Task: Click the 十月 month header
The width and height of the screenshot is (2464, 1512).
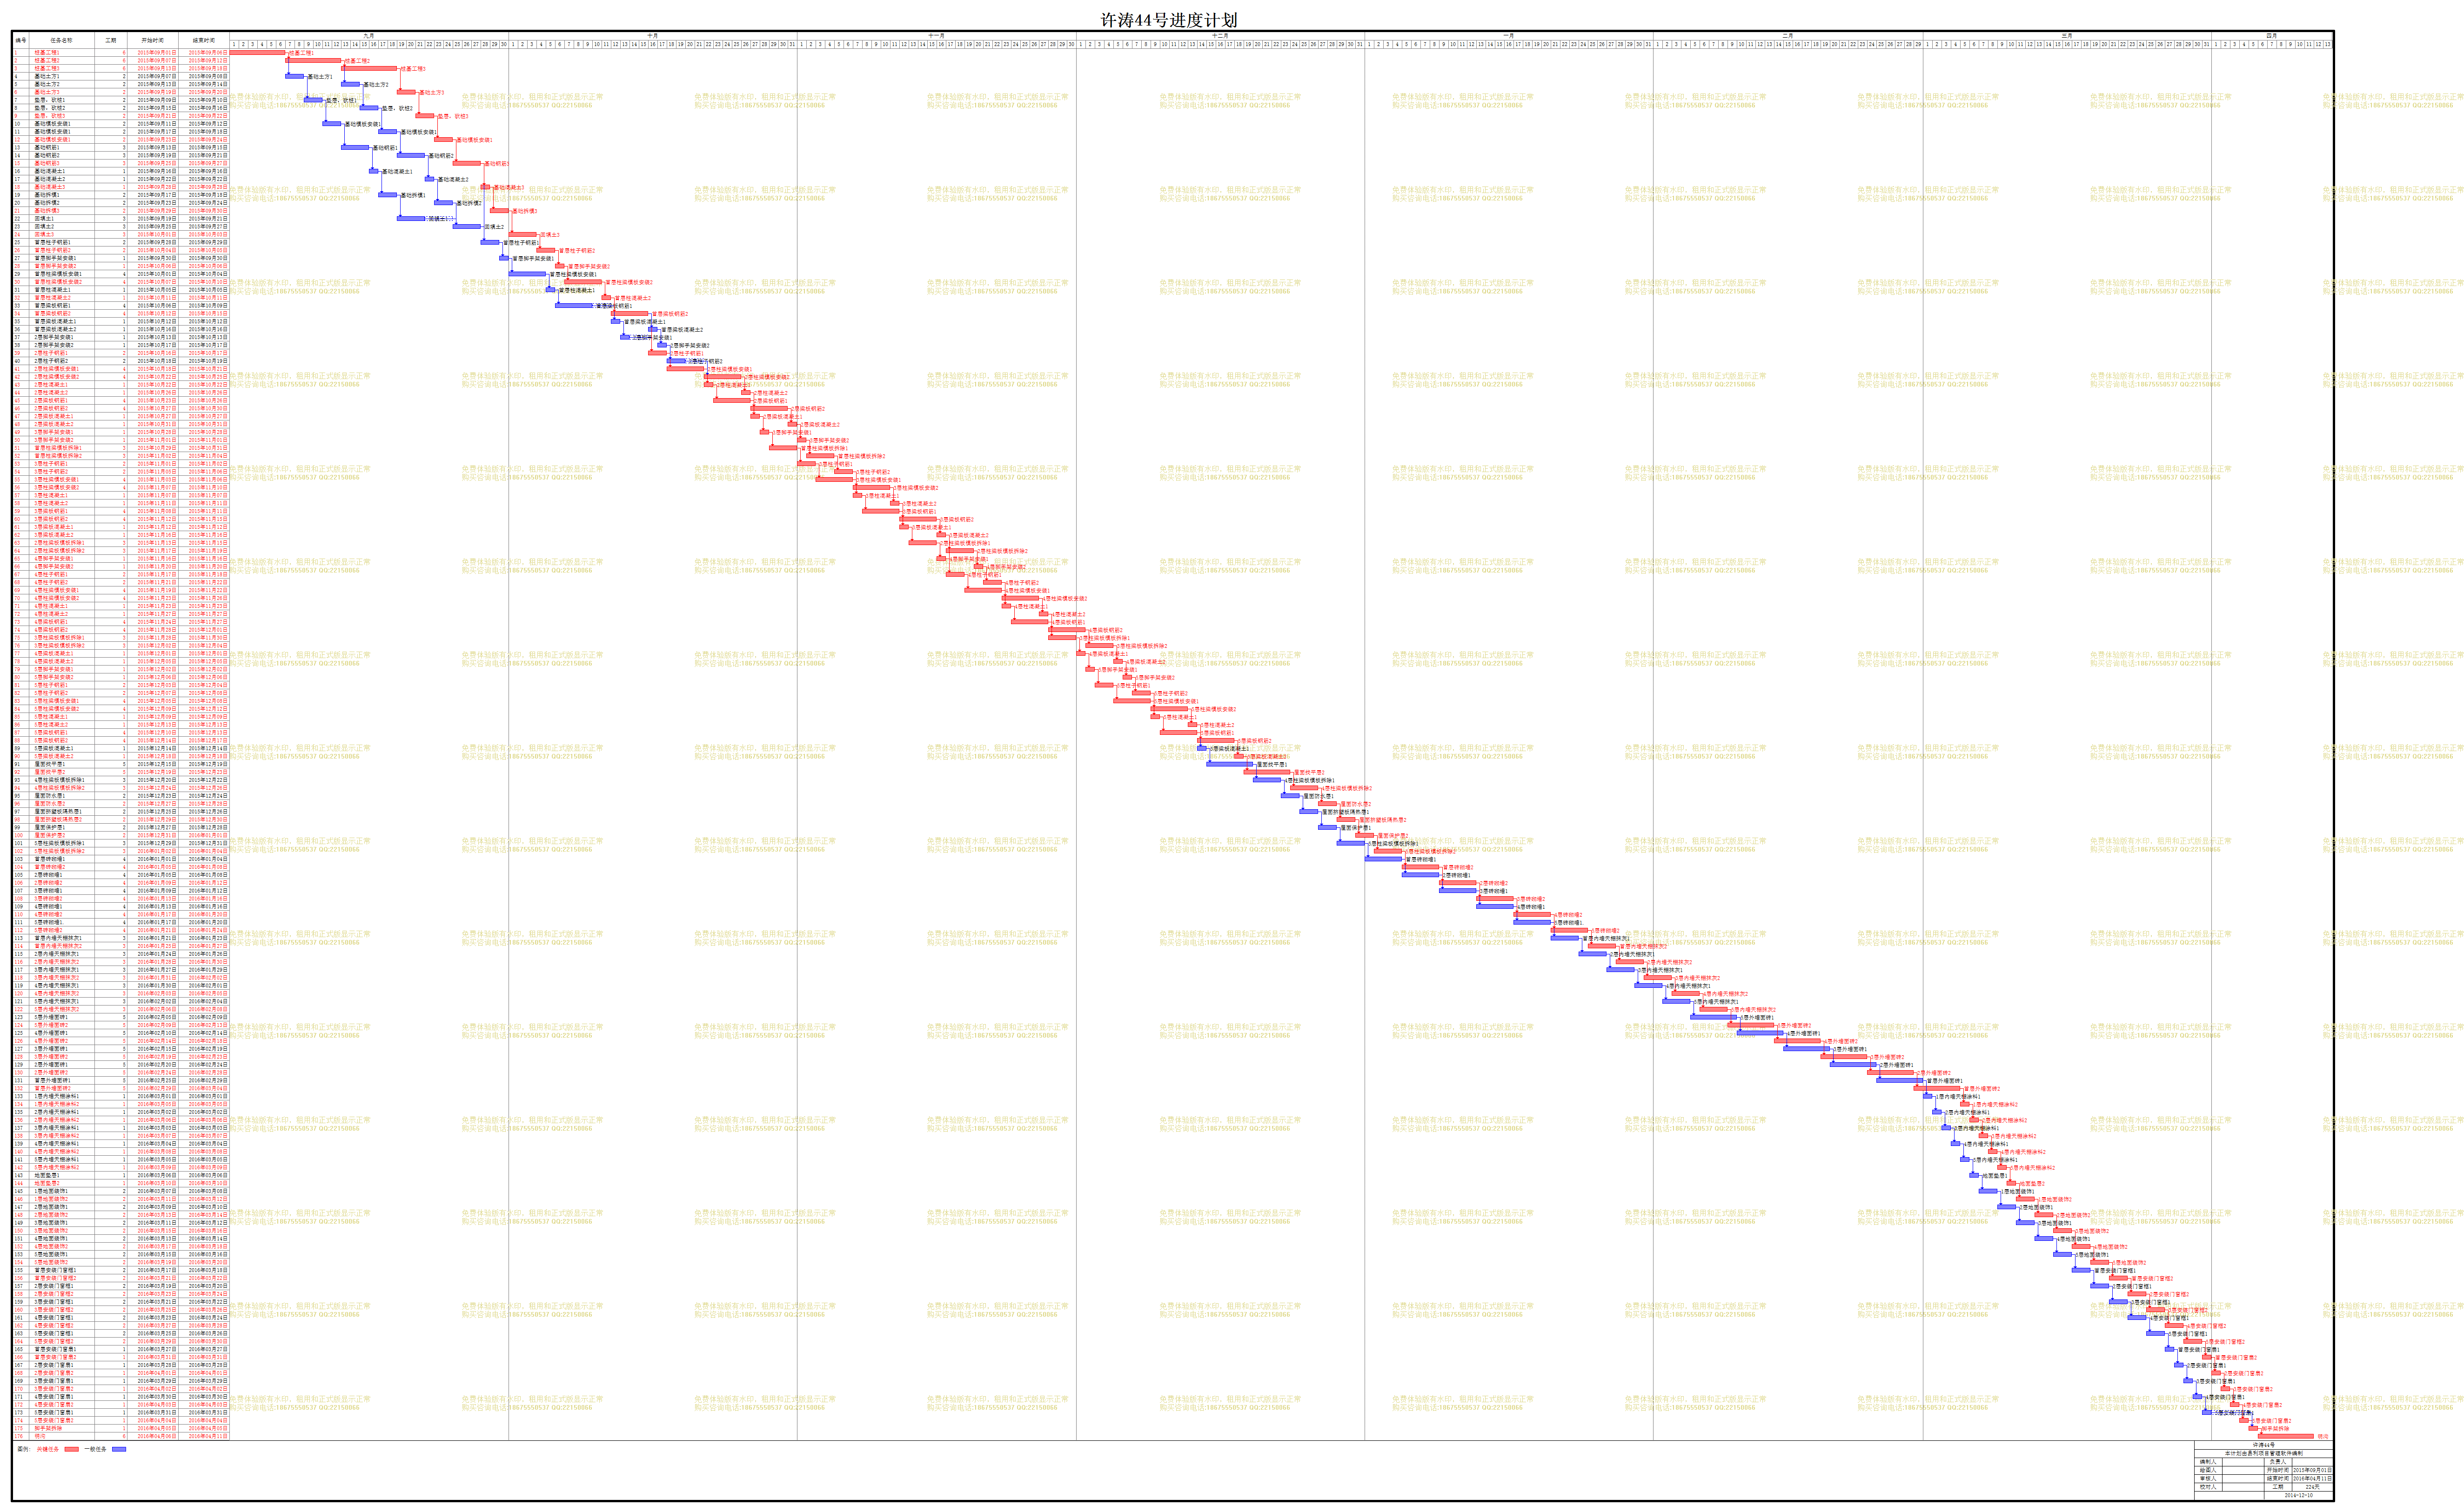Action: (652, 36)
